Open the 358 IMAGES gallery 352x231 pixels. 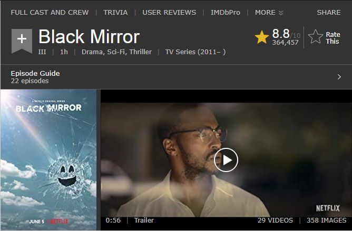click(x=326, y=220)
